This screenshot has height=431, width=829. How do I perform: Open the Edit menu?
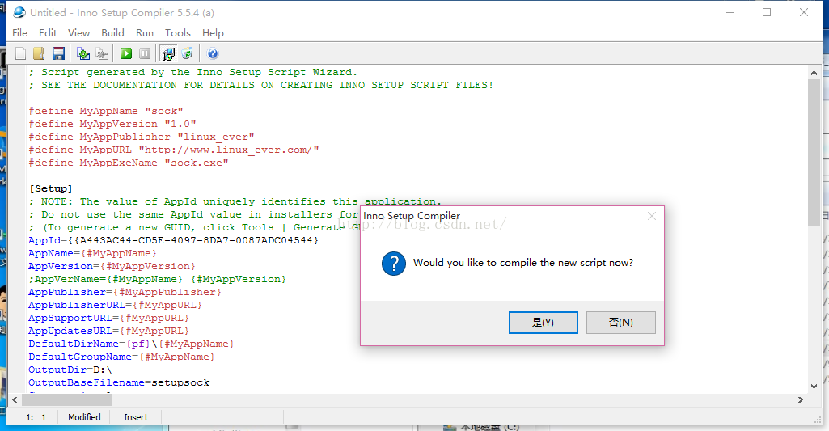(x=48, y=33)
